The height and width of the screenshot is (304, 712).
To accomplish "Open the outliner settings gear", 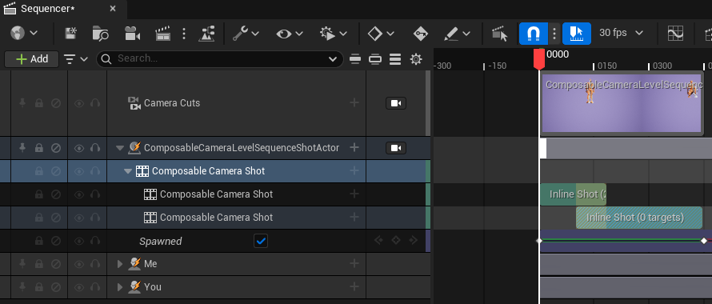I will click(x=415, y=59).
